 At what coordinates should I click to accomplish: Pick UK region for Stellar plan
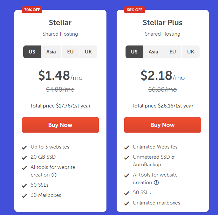coord(88,52)
